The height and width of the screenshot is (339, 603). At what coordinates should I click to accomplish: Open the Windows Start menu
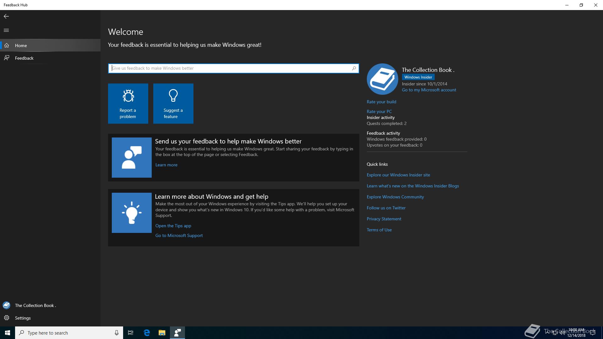(8, 333)
